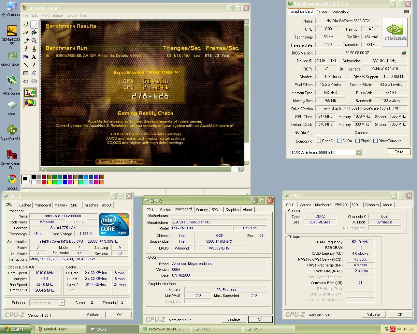Image resolution: width=417 pixels, height=334 pixels.
Task: Choose the Ellipse shape tool
Action: coord(26,81)
